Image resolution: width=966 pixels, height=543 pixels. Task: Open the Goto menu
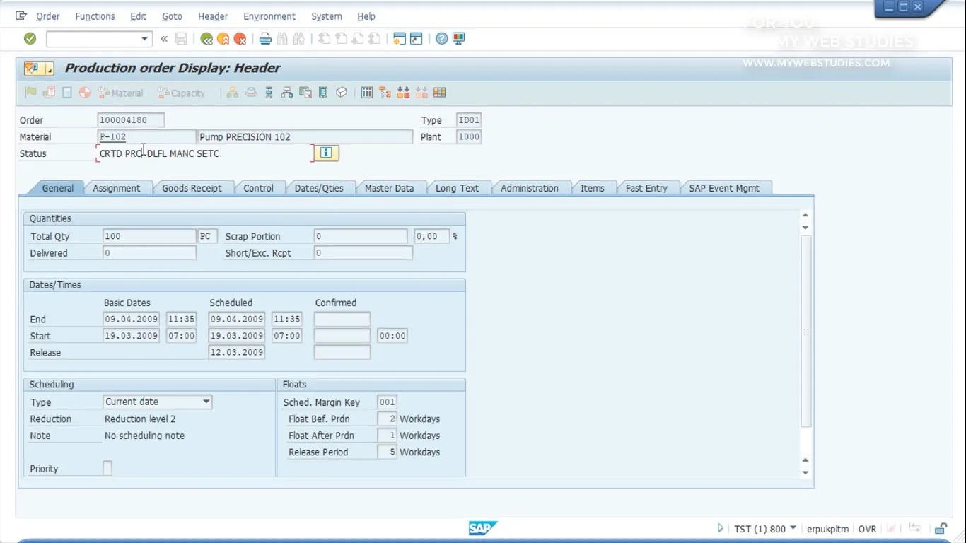[x=172, y=16]
